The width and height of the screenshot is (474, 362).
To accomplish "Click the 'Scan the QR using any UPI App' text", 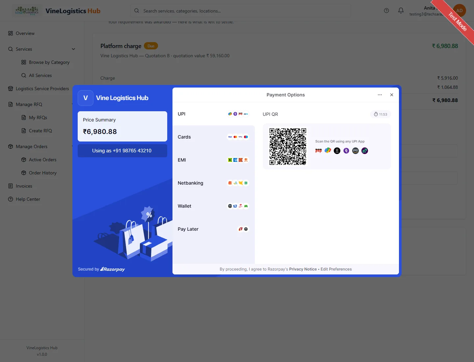I will pyautogui.click(x=340, y=142).
